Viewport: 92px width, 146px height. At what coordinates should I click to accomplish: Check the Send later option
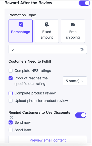[11, 130]
